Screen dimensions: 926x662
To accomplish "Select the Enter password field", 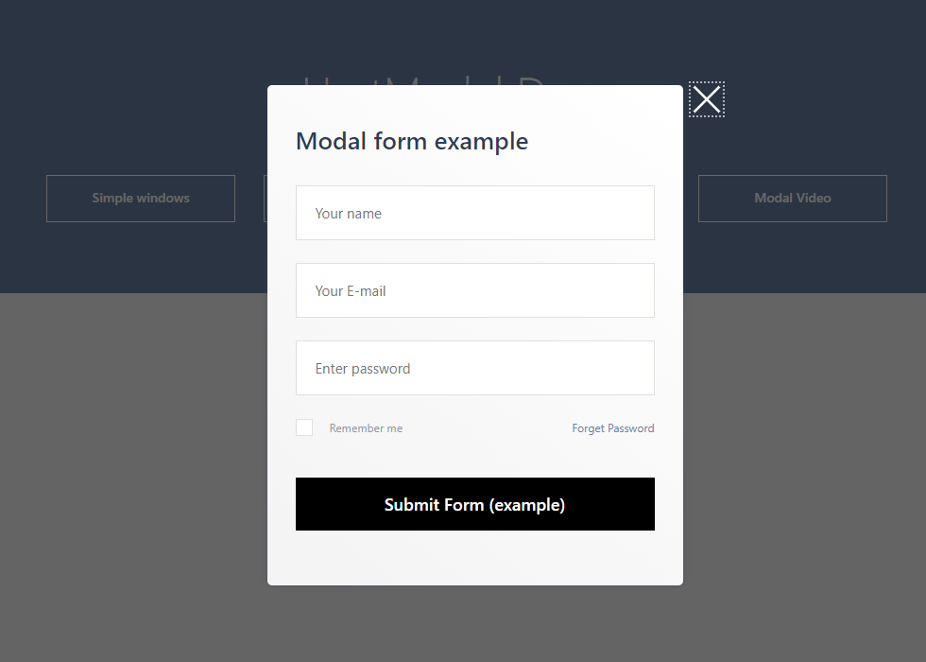I will coord(474,368).
